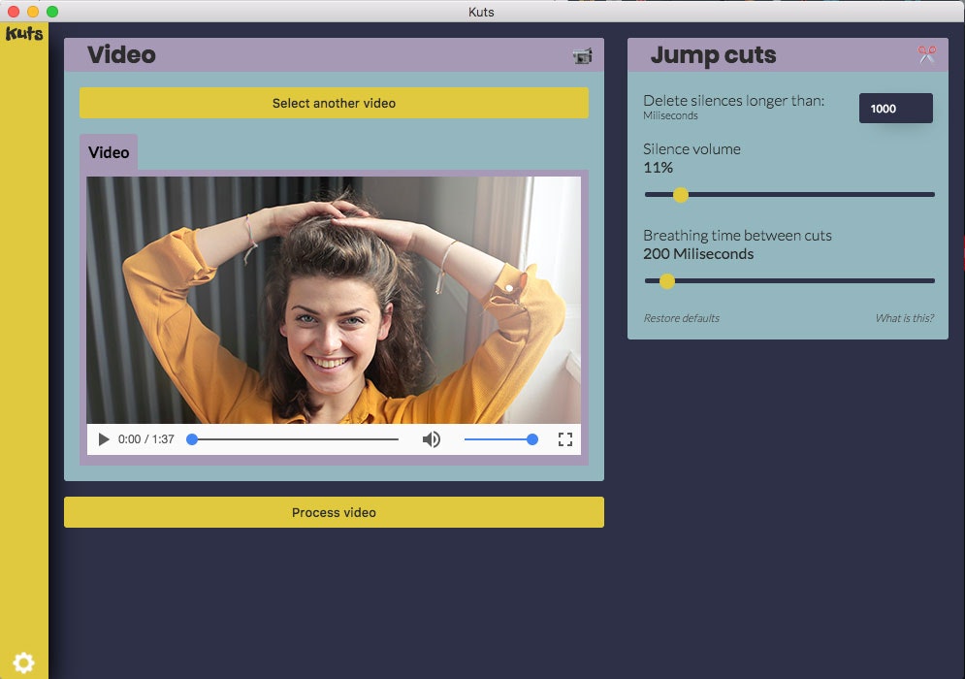Click the Silence volume slider handle
This screenshot has height=679, width=965.
680,195
